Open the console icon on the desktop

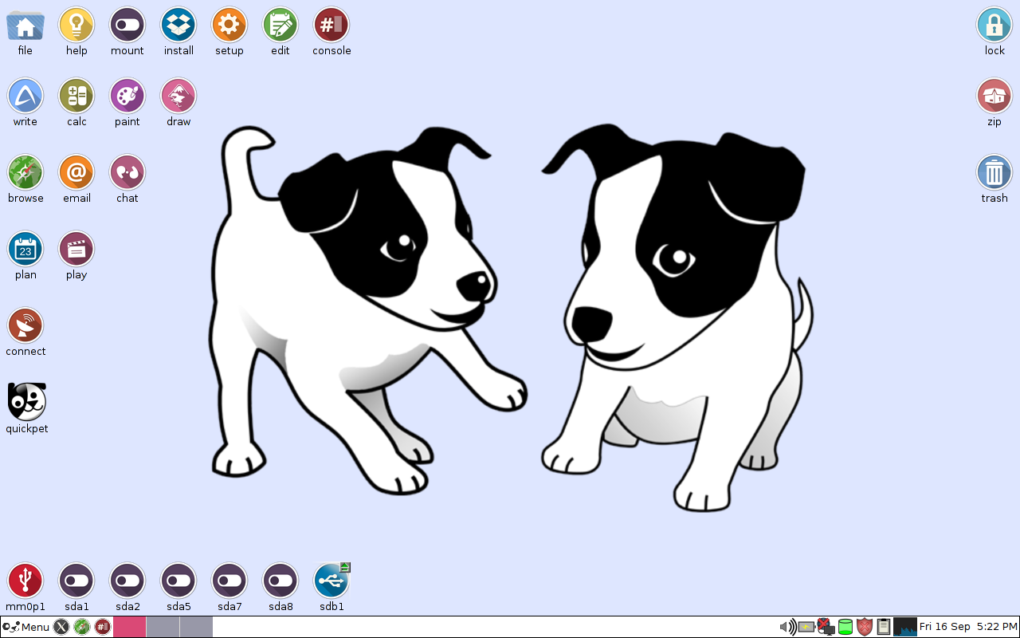[331, 26]
